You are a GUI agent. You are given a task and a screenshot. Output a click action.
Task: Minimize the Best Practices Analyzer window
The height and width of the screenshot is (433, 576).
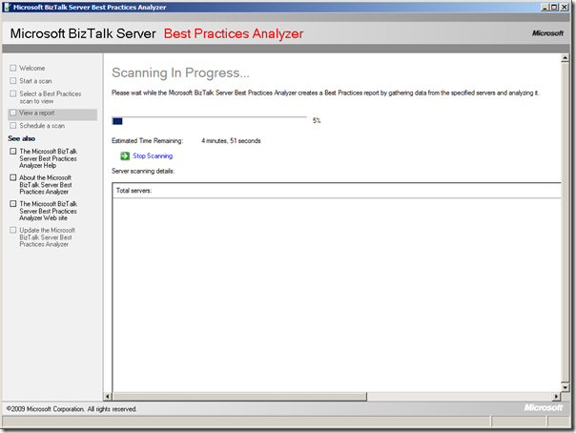click(545, 7)
